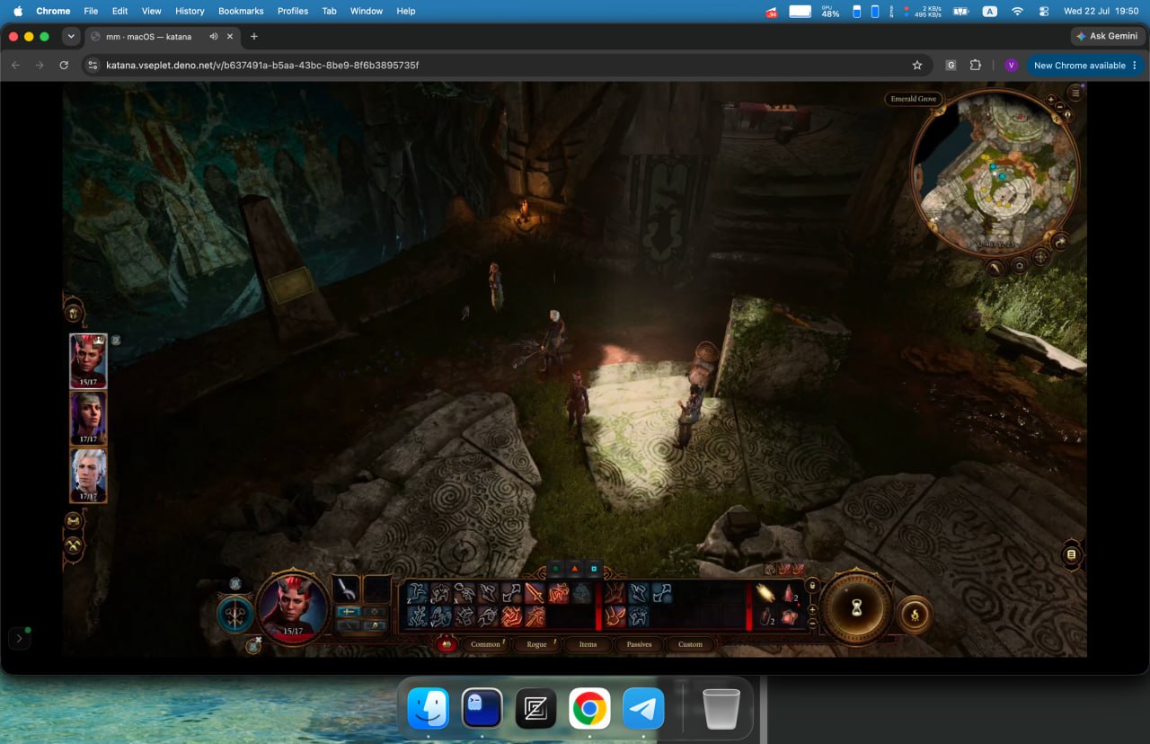This screenshot has width=1150, height=744.
Task: Toggle the orange triangle bonus action filter
Action: point(575,569)
